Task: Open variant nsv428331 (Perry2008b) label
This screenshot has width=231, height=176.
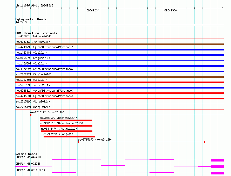Action: point(33,42)
